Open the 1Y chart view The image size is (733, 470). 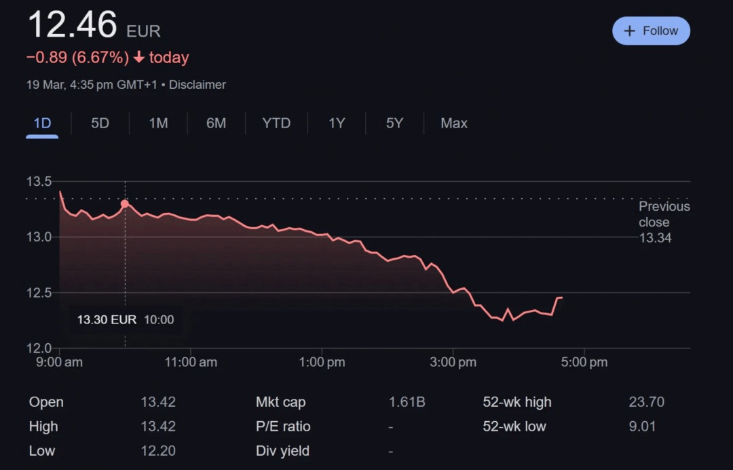(337, 123)
